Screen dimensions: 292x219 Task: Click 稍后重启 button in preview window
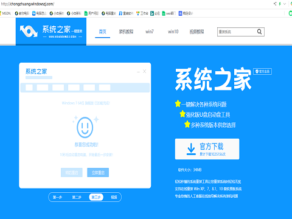[72, 173]
